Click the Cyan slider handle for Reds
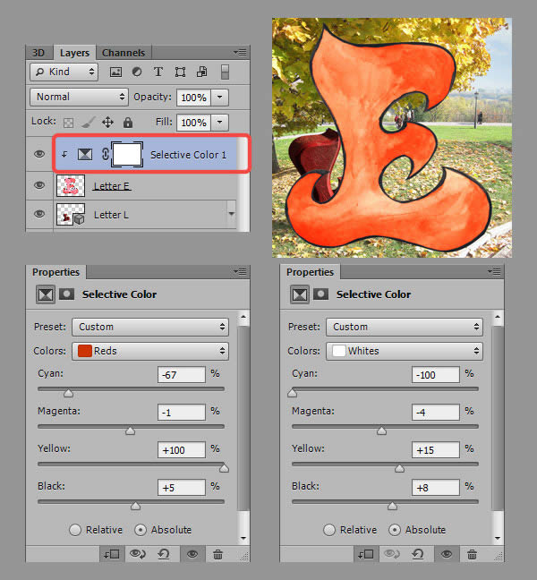 [x=68, y=392]
